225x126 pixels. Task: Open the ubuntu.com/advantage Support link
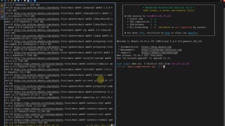coord(159,52)
